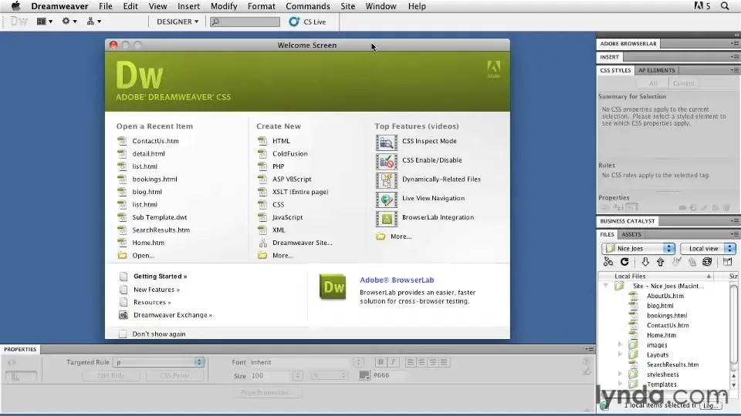Click the Synchronize icon in the Files panel
741x416 pixels.
click(x=707, y=262)
